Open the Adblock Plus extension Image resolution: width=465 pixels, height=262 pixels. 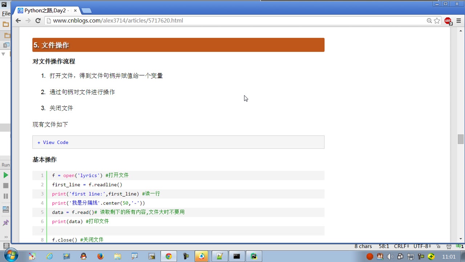448,21
